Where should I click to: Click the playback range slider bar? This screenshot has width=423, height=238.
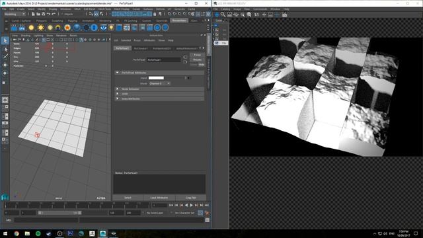60,213
